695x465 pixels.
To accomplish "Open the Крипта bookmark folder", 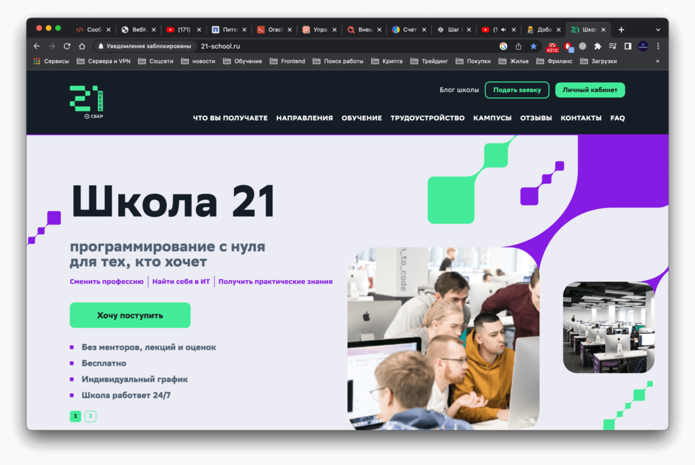I will coord(387,61).
